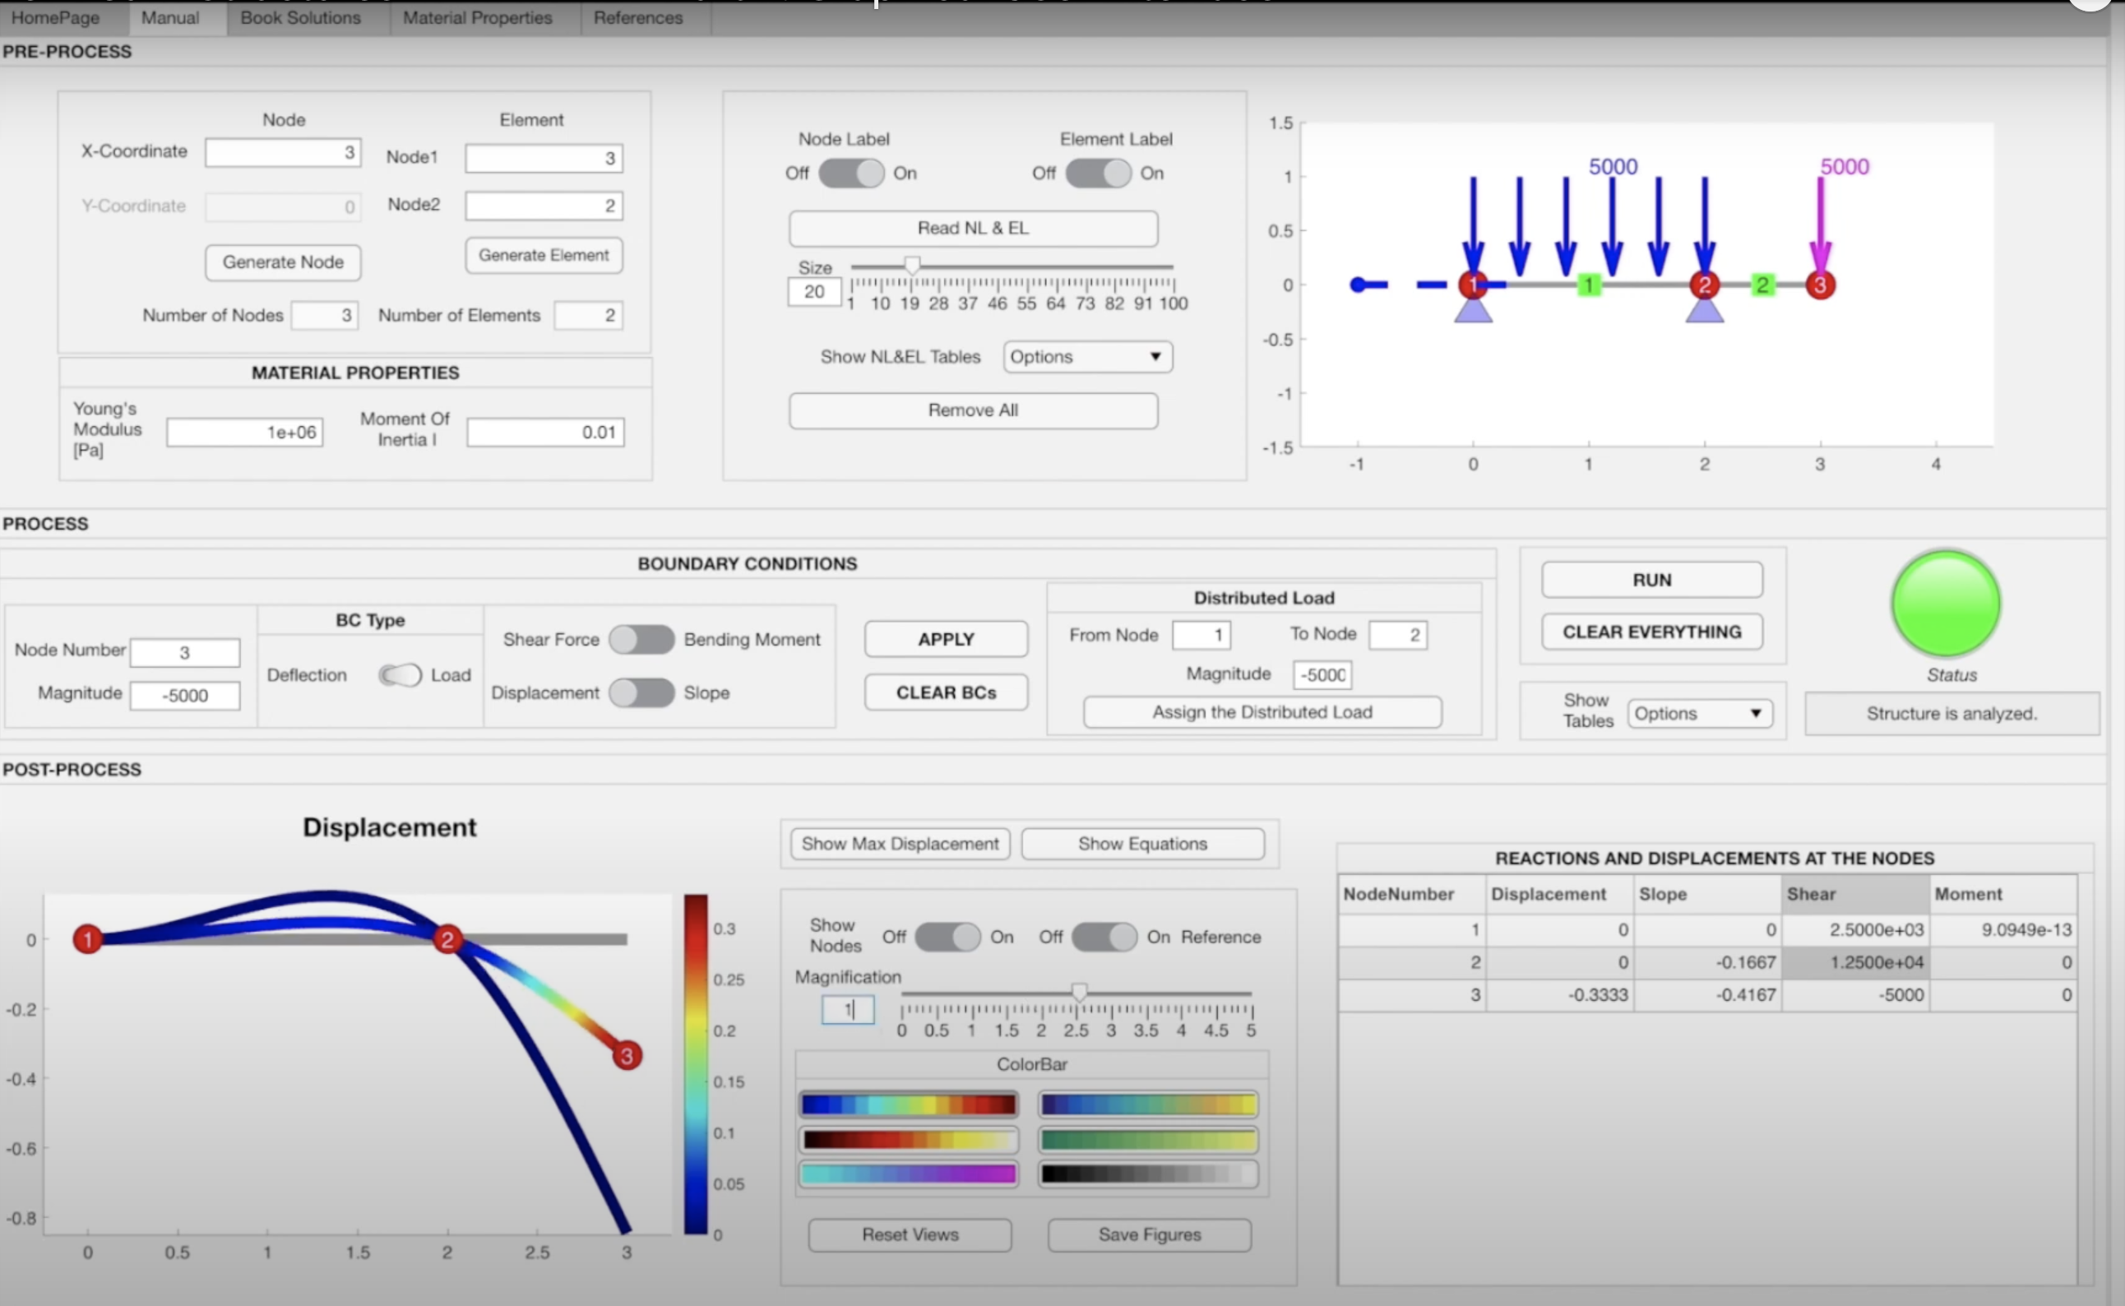Click the Generate Element button
The image size is (2125, 1306).
(x=543, y=255)
